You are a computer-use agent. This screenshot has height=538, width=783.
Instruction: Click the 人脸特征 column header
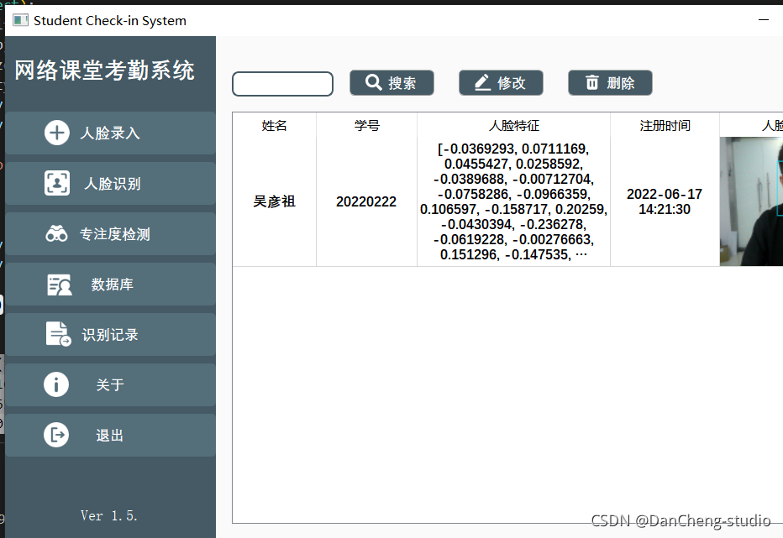click(x=513, y=125)
